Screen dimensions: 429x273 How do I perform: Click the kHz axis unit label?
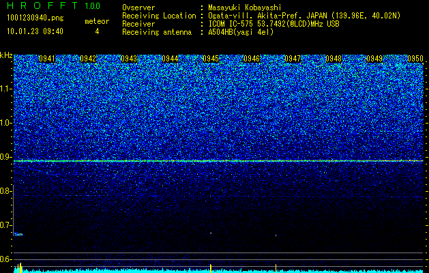6,55
